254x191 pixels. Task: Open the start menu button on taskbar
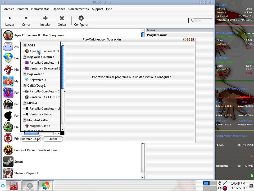(x=3, y=185)
